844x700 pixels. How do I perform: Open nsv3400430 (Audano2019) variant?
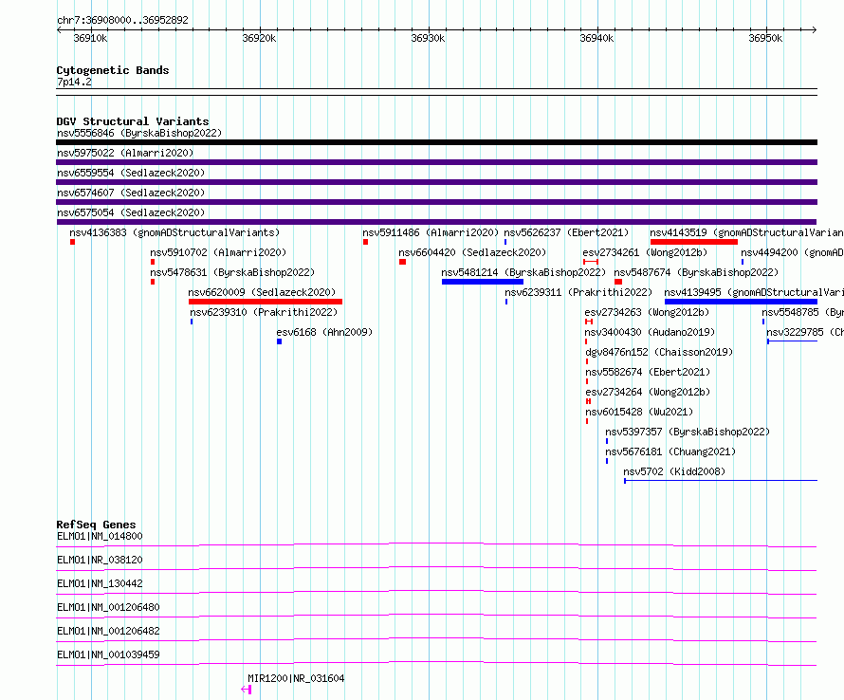650,332
